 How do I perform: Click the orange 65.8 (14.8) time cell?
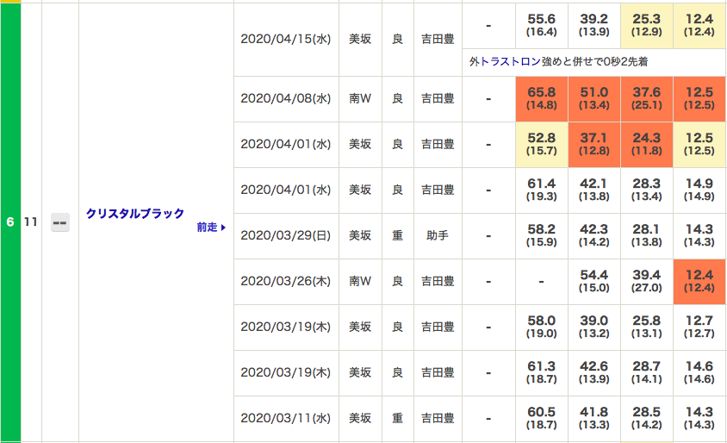[542, 99]
